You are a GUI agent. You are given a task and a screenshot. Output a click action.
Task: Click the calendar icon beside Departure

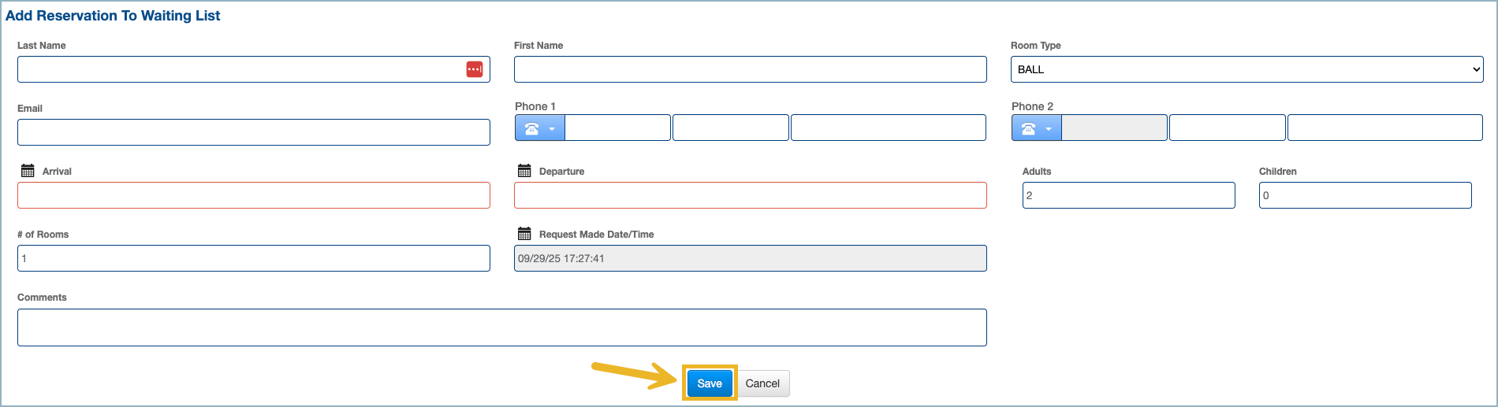tap(524, 171)
